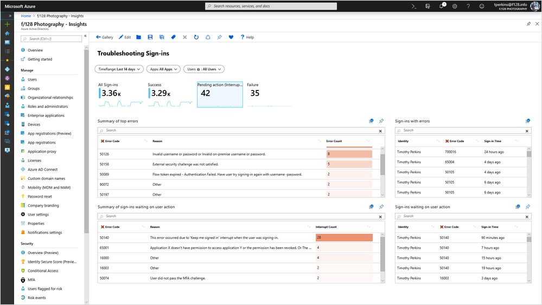Click the Help button in workbook toolbar
This screenshot has height=305, width=542.
(x=247, y=37)
